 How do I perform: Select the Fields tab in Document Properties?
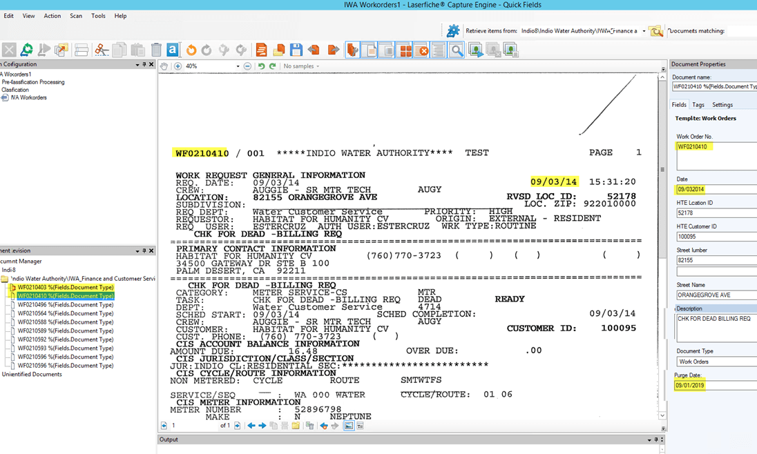[x=679, y=105]
